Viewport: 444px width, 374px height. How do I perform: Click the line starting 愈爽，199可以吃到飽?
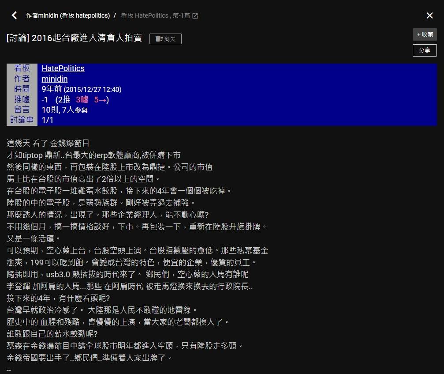click(132, 262)
